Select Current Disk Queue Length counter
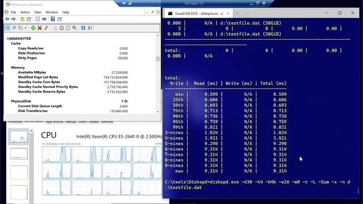The width and height of the screenshot is (363, 204). tap(40, 106)
